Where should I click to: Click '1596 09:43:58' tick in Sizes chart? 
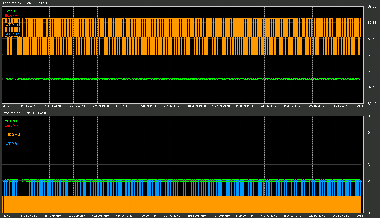tap(292, 216)
